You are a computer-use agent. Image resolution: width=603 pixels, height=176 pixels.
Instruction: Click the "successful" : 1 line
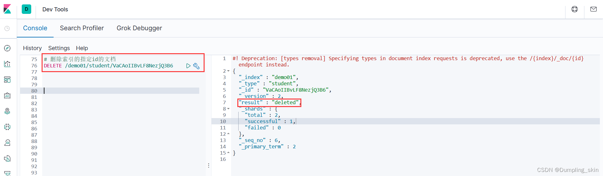click(270, 121)
